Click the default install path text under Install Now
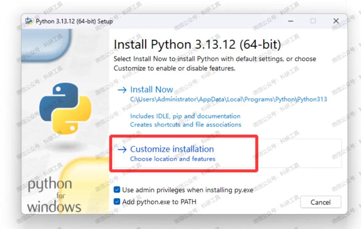The height and width of the screenshot is (229, 361). point(228,99)
